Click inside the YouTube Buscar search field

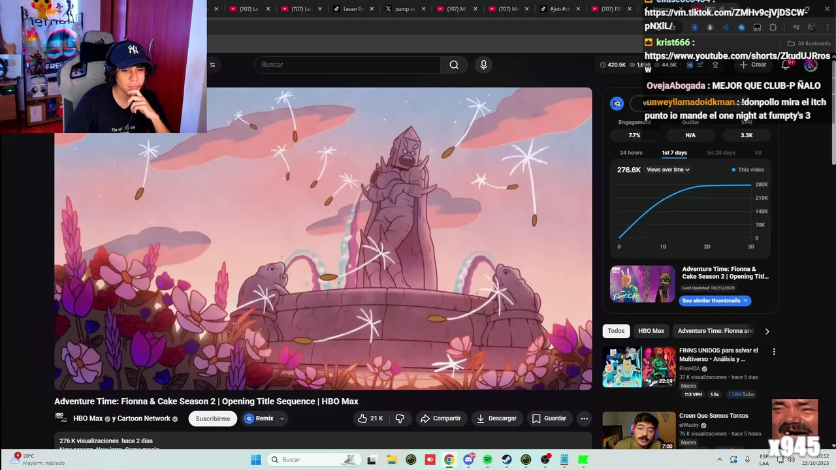(x=347, y=65)
